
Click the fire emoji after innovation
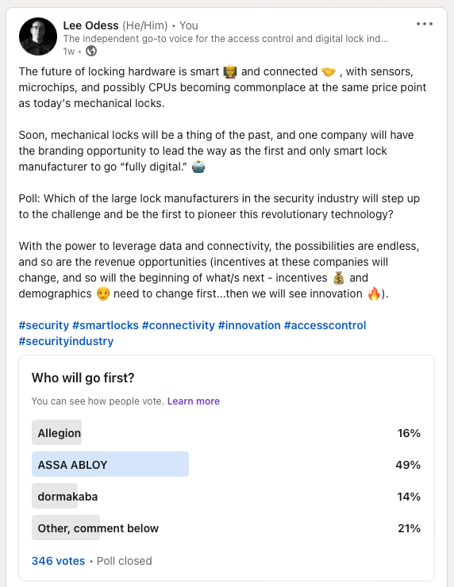click(374, 293)
